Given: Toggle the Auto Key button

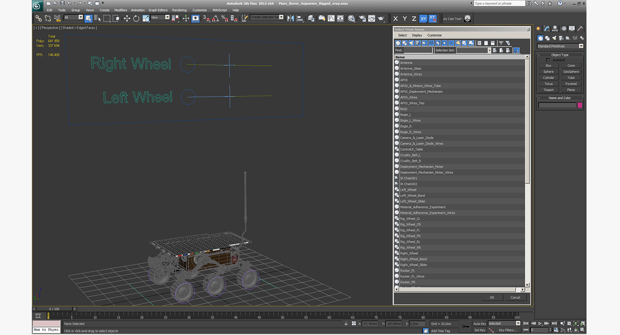Looking at the screenshot, I should pos(480,324).
